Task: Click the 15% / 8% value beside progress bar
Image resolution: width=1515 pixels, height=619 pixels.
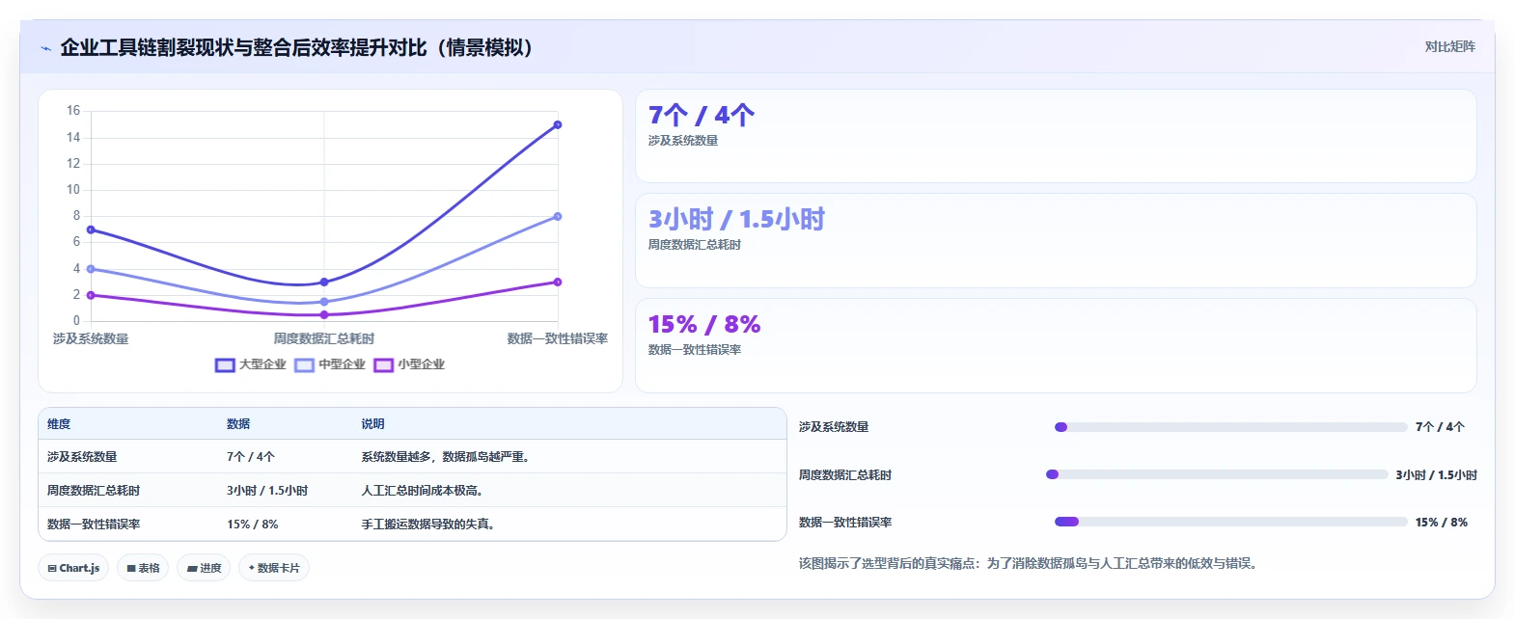Action: (1442, 523)
